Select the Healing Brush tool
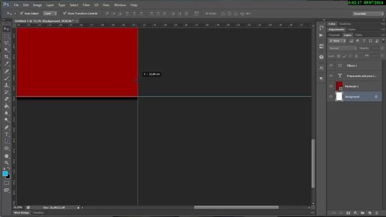This screenshot has width=386, height=217. click(x=7, y=71)
